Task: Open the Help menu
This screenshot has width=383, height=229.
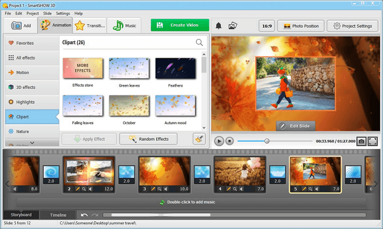Action: 78,14
